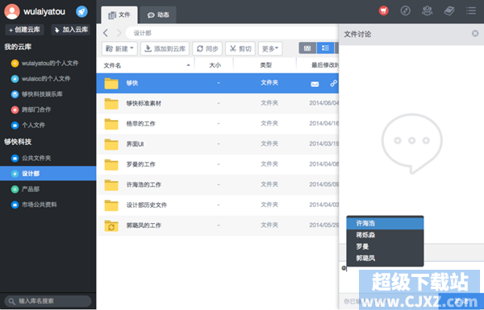The width and height of the screenshot is (484, 310).
Task: Click the search magnifier icon in sidebar
Action: (x=12, y=301)
